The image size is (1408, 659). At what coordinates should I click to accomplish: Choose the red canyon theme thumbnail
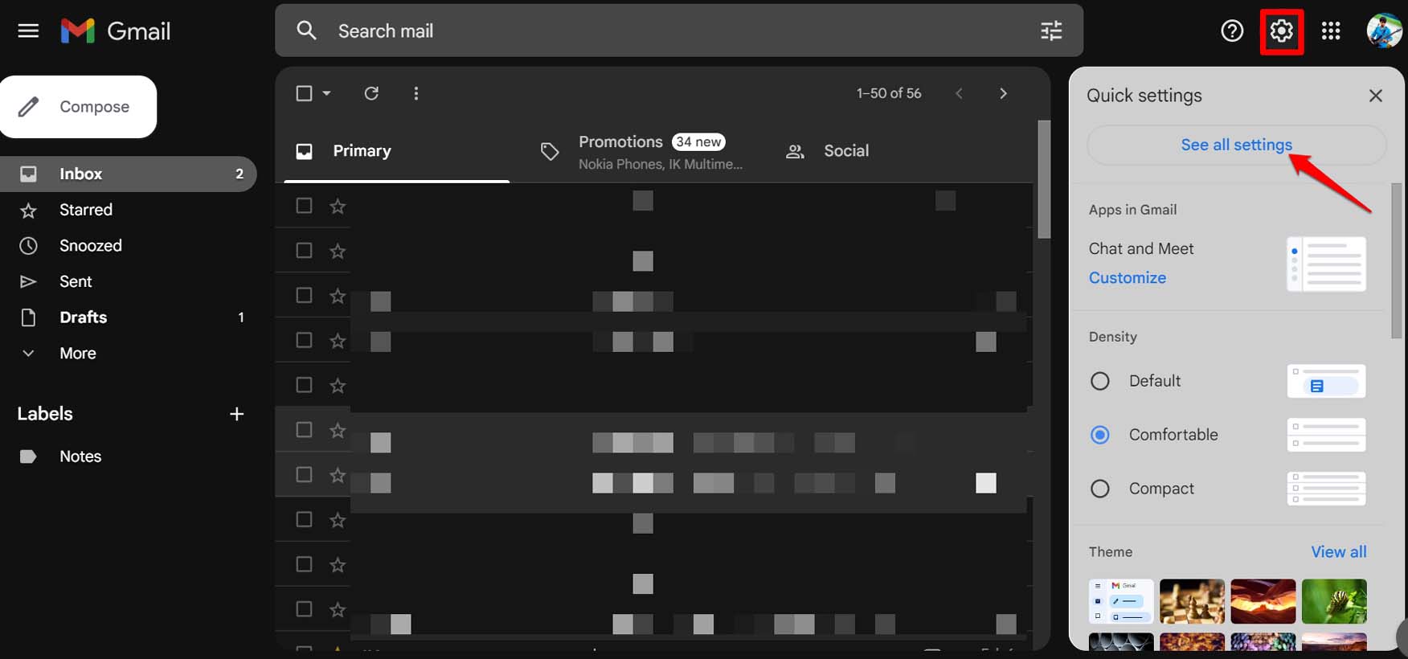pos(1263,601)
